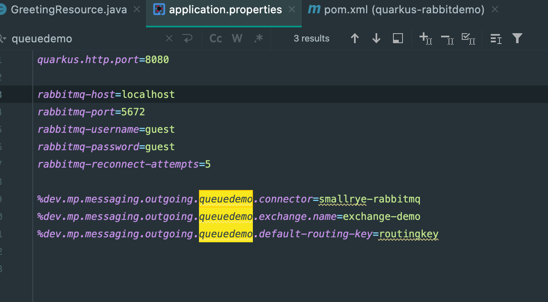
Task: Toggle Match Case (Cc) option
Action: coord(216,39)
